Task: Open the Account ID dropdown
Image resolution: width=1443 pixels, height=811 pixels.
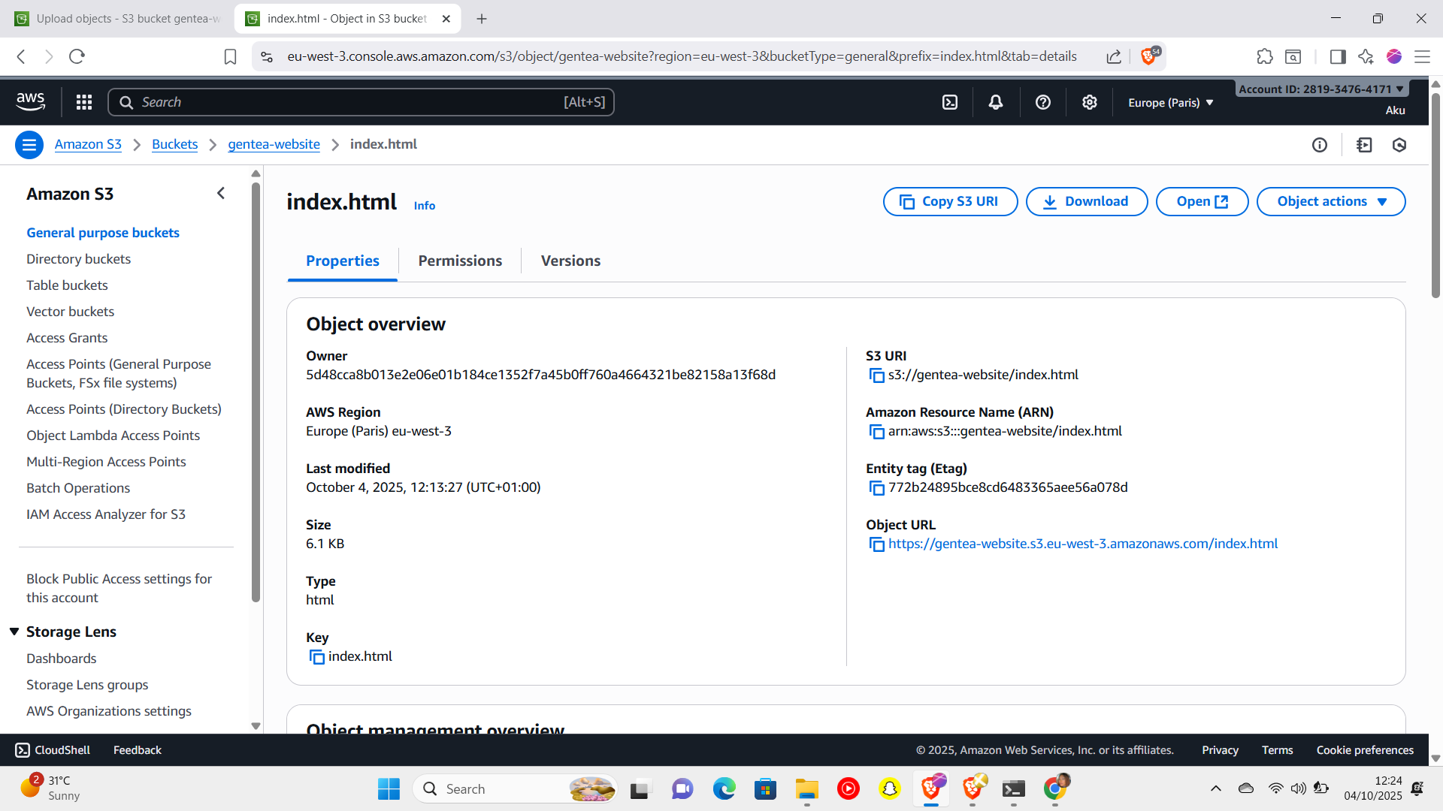Action: (1321, 89)
